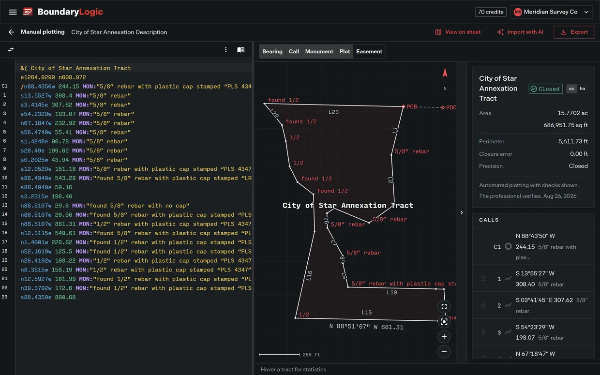Click the City of Star Annexation Tract map label
This screenshot has height=375, width=600.
(348, 205)
